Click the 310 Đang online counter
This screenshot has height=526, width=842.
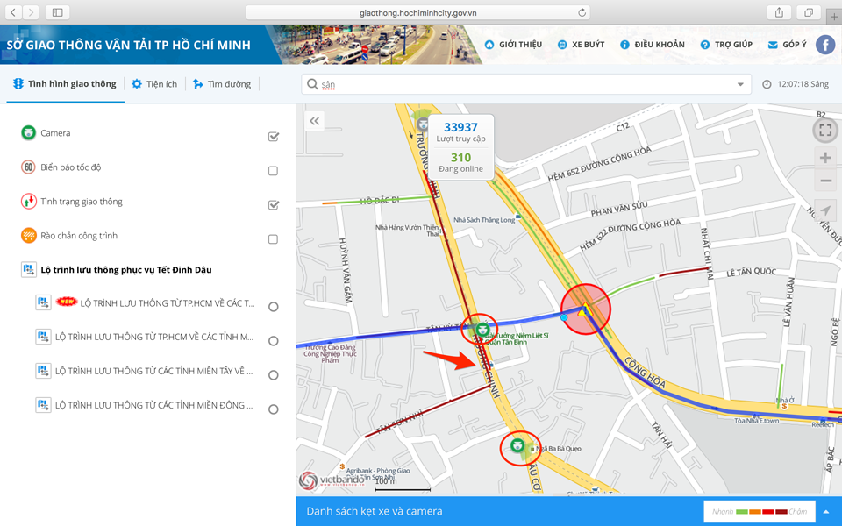[460, 162]
